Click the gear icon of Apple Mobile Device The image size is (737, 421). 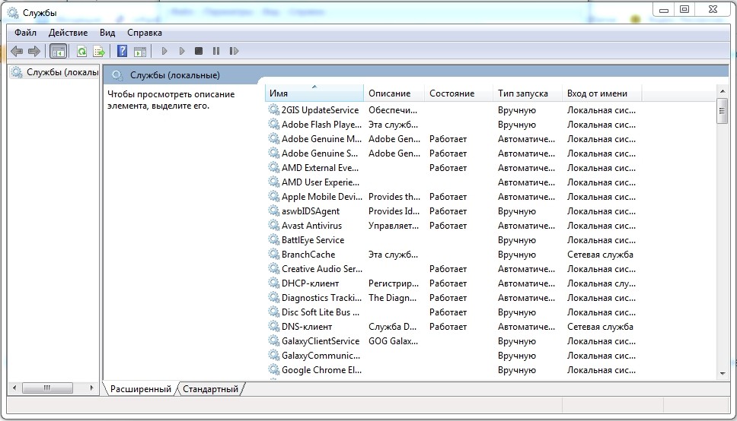[273, 196]
